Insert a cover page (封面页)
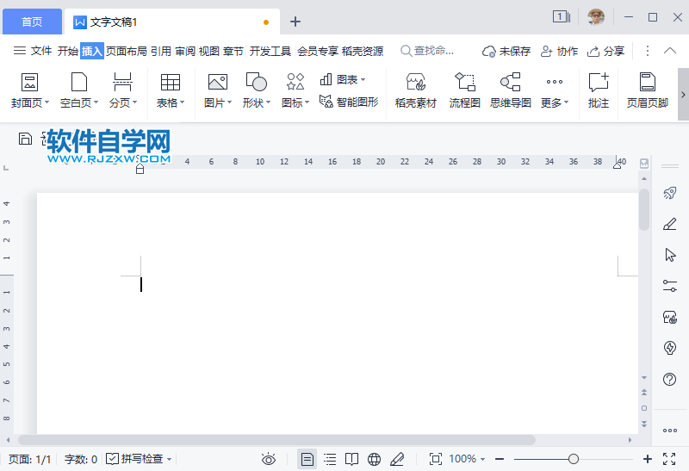The width and height of the screenshot is (689, 471). [29, 90]
